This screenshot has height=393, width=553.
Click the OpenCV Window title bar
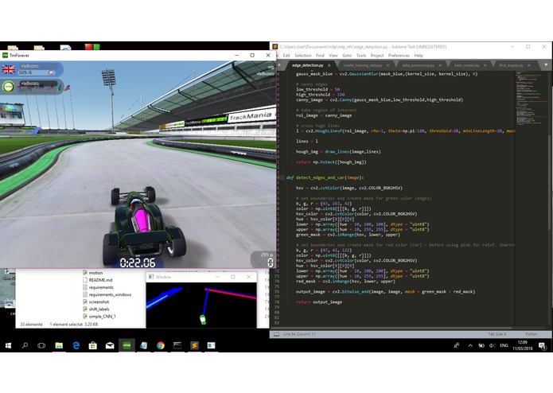pyautogui.click(x=202, y=277)
